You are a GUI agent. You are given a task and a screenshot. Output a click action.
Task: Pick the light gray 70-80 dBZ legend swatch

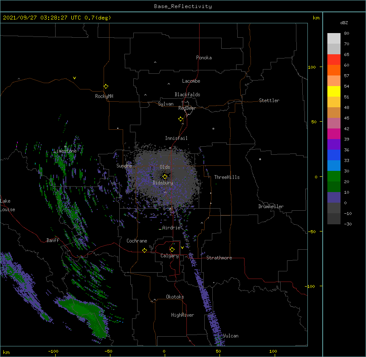[x=334, y=38]
